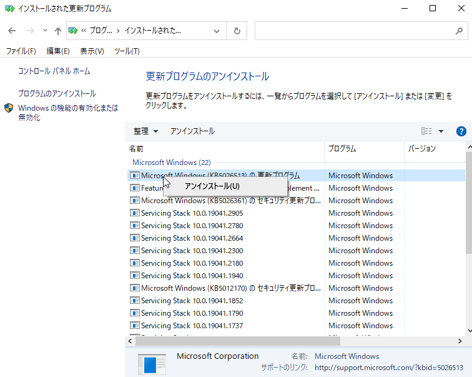Open the 整理 dropdown menu
The height and width of the screenshot is (377, 472).
pos(145,131)
